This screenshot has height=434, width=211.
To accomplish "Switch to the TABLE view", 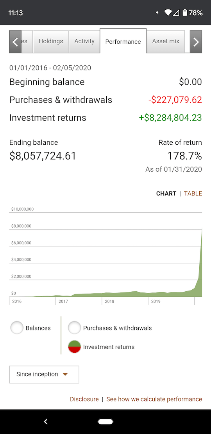I will (193, 194).
